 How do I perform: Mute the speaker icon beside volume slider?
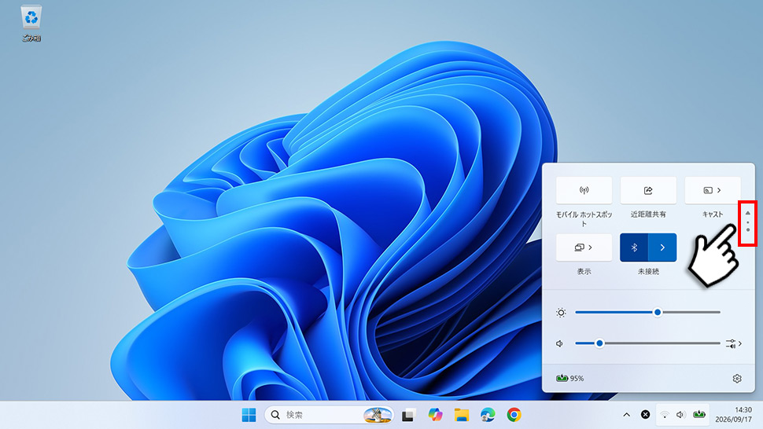(560, 343)
